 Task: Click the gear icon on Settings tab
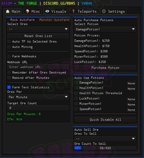click(104, 11)
